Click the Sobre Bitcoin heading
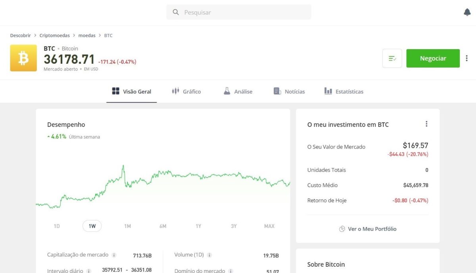Image resolution: width=476 pixels, height=273 pixels. point(326,265)
